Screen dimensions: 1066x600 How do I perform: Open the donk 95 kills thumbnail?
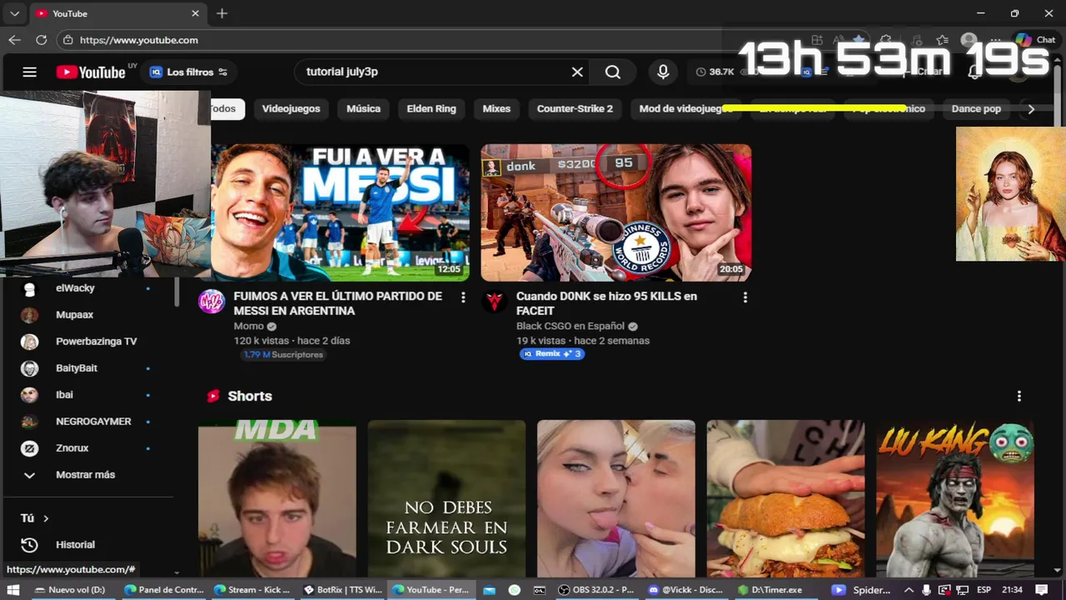[x=616, y=212]
